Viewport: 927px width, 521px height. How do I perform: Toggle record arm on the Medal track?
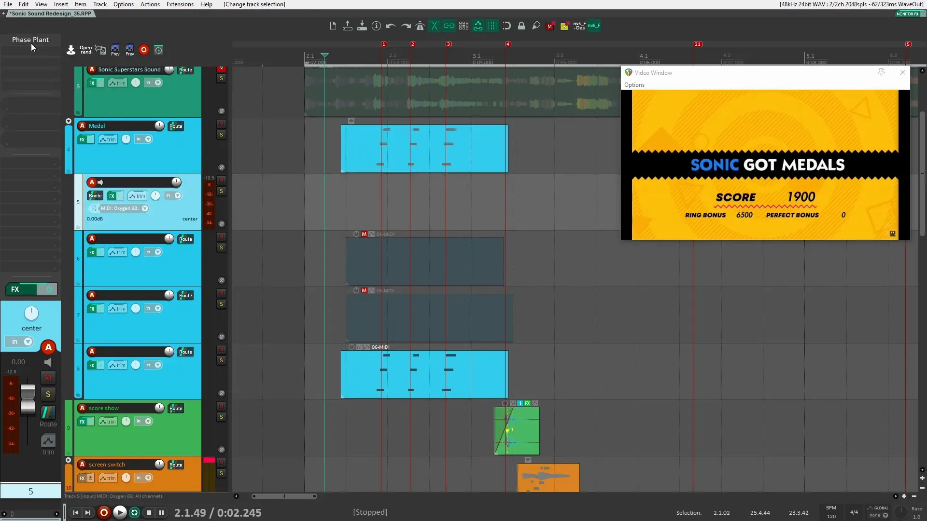pos(82,126)
